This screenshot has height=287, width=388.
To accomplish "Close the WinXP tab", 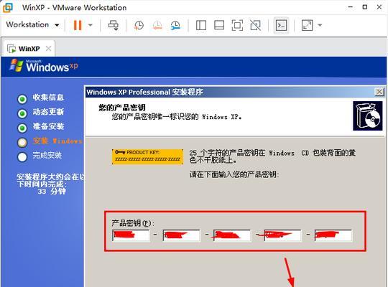I will tap(49, 49).
